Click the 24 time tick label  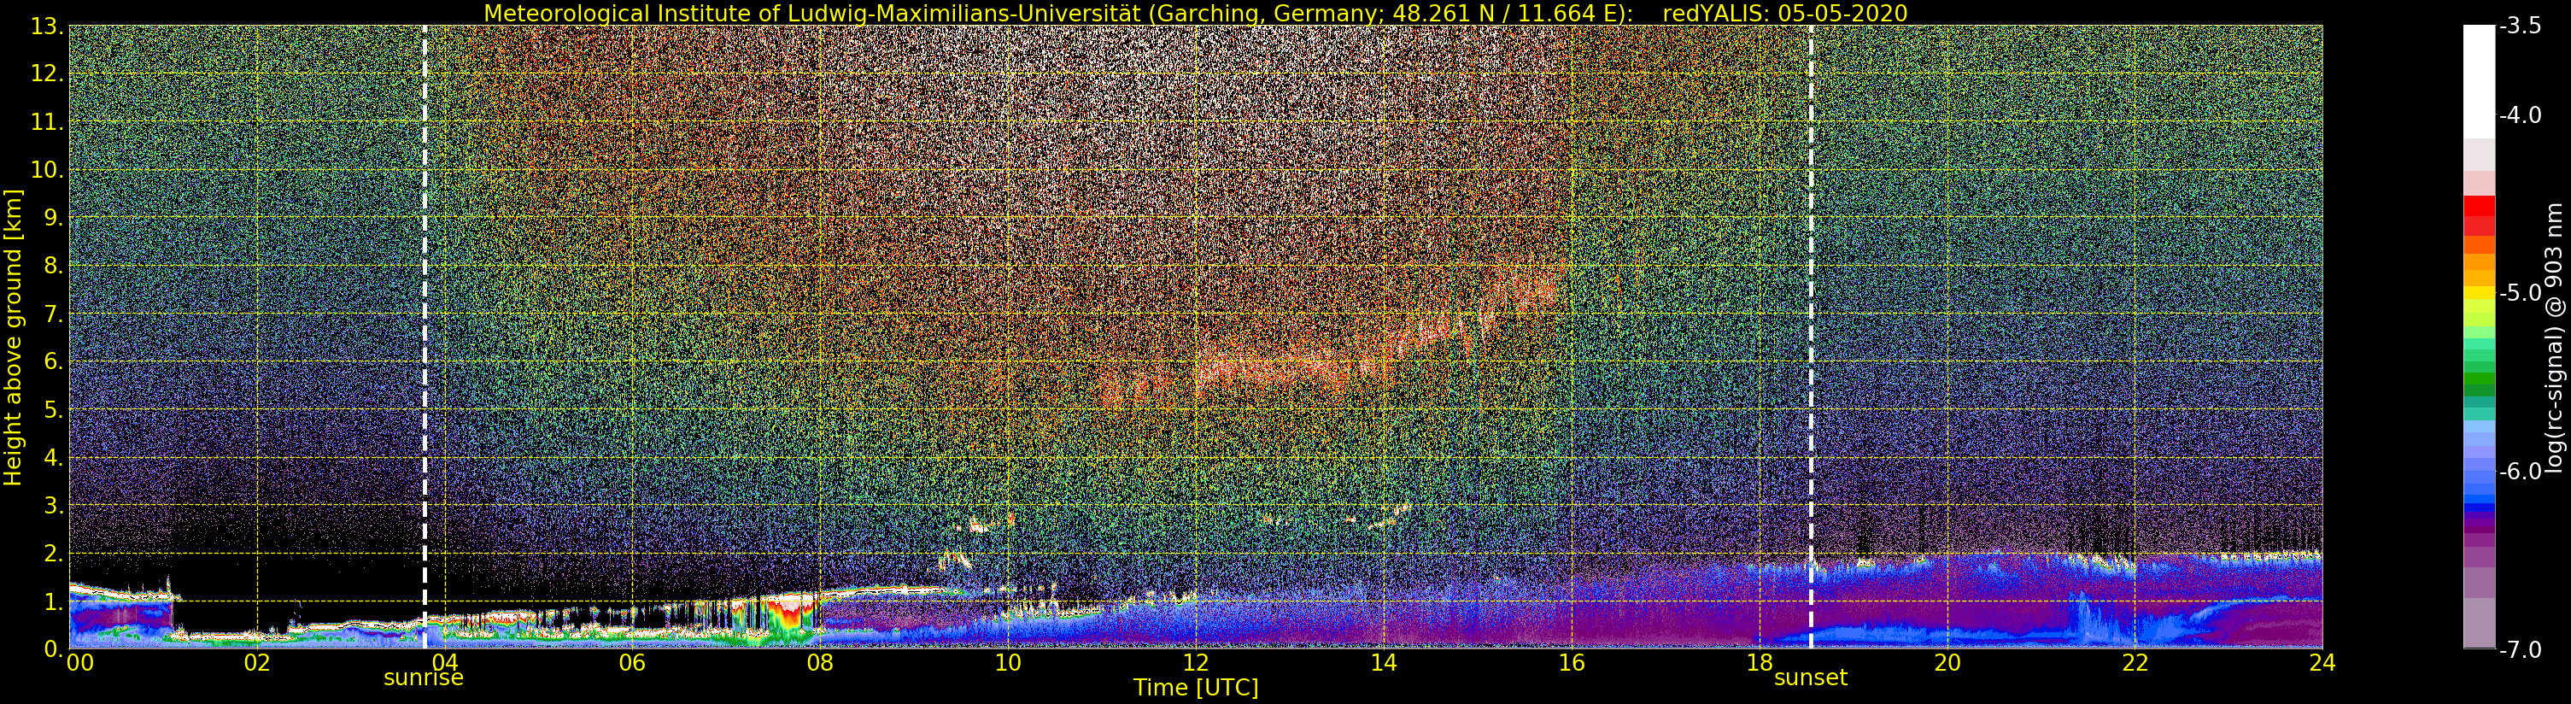tap(2322, 662)
